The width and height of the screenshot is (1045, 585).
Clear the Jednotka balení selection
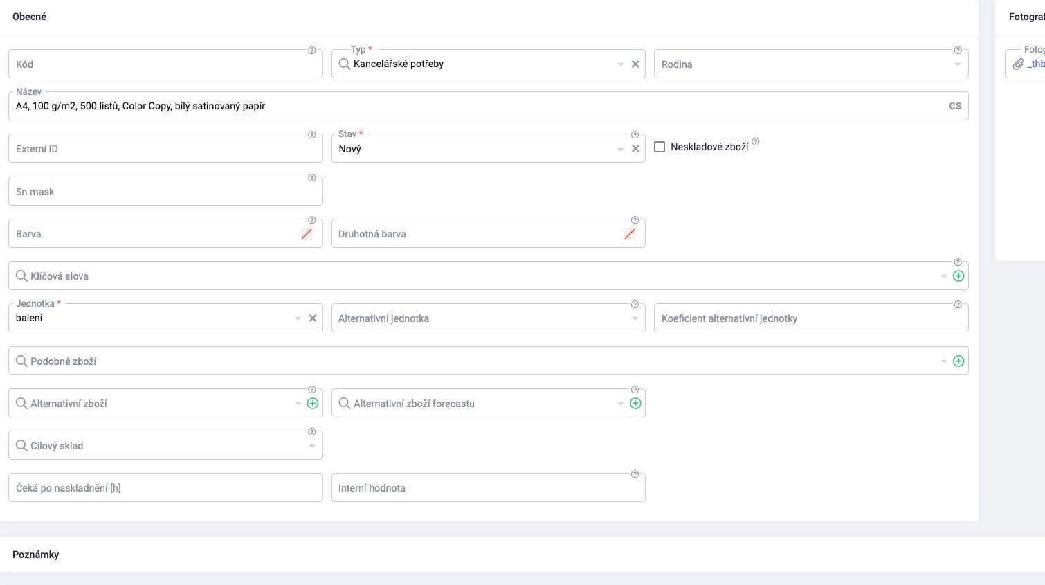(313, 318)
